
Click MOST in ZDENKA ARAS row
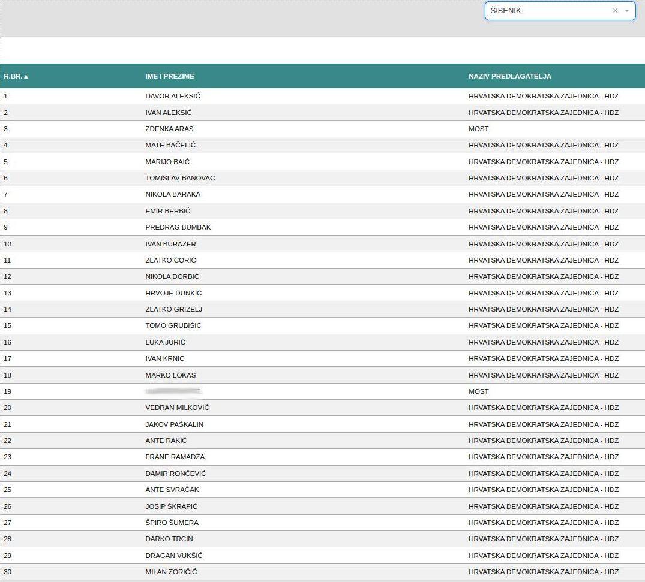coord(478,129)
